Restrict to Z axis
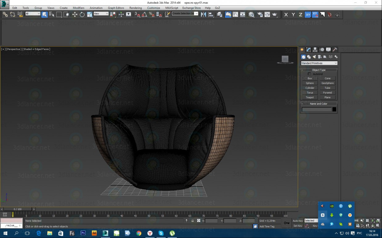382x238 pixels. [x=301, y=14]
